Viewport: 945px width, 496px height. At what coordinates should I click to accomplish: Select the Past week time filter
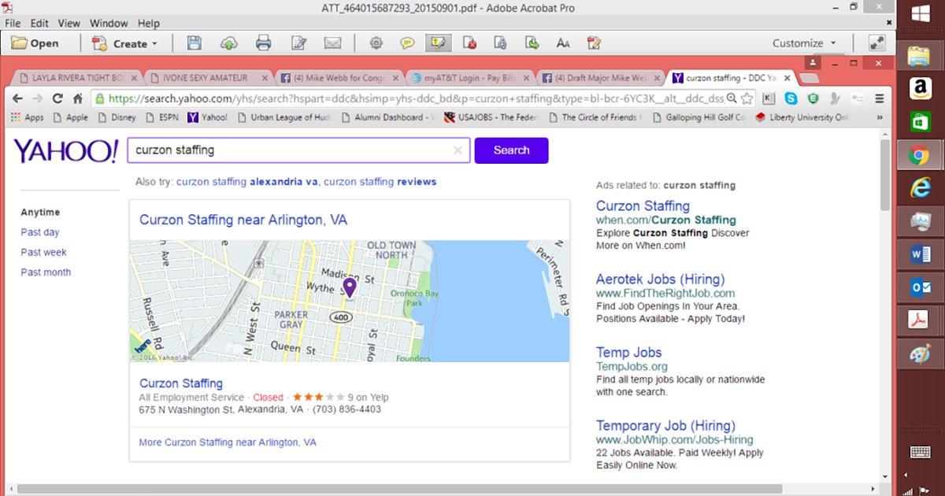point(43,253)
